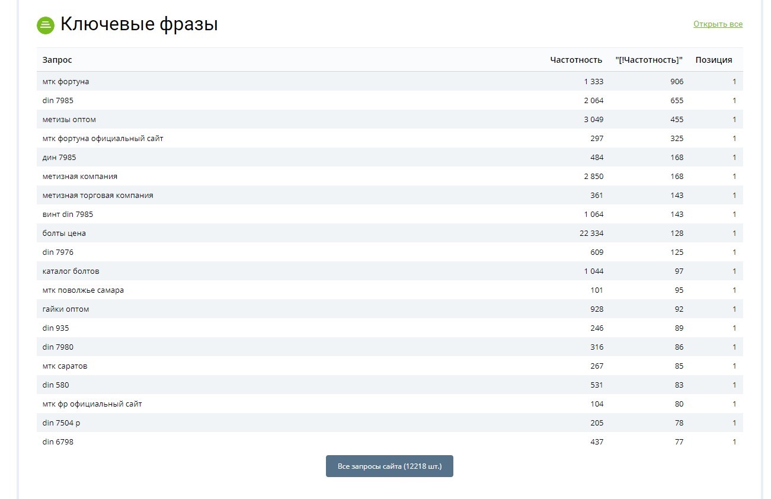Click the "[!Частотность]" column header

[x=649, y=60]
